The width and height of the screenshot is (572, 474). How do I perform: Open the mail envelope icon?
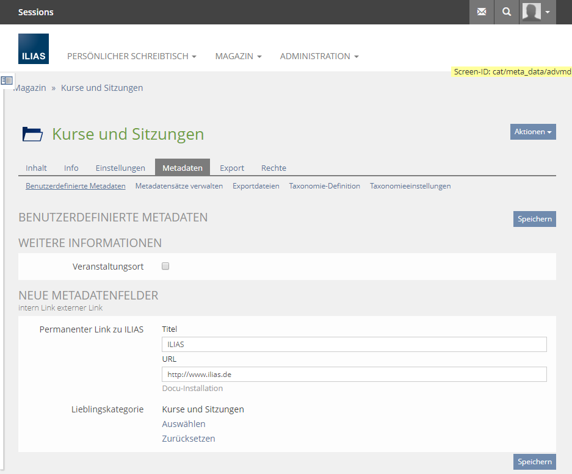[x=482, y=12]
